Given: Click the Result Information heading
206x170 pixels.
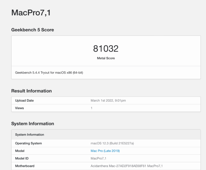Looking at the screenshot, I should click(x=31, y=91).
